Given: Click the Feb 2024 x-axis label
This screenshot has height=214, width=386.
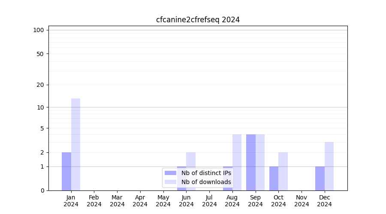Looking at the screenshot, I should coord(94,201).
